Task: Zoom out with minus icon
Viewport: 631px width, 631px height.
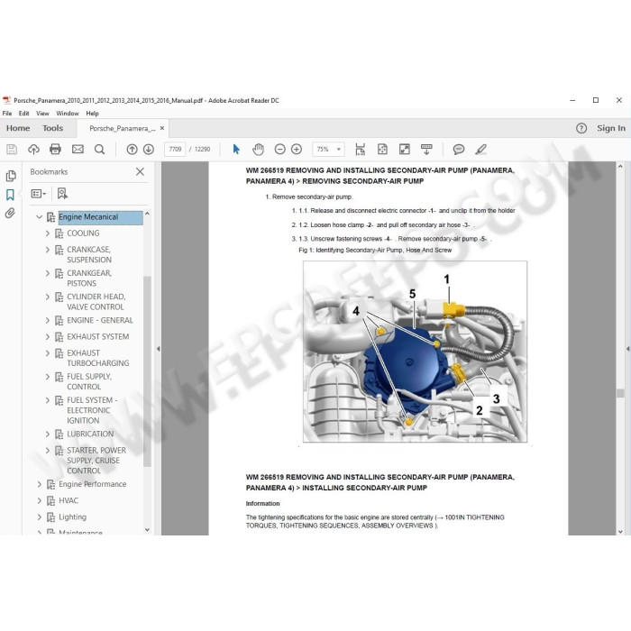Action: pyautogui.click(x=279, y=150)
